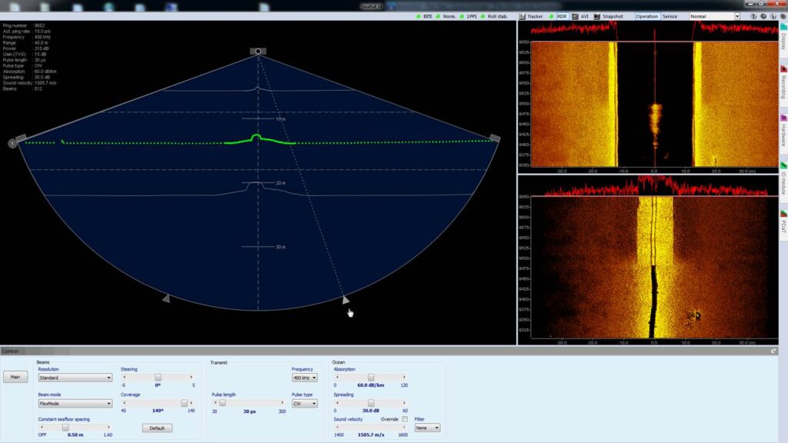The width and height of the screenshot is (788, 443).
Task: Open the Resolution dropdown
Action: tap(75, 378)
